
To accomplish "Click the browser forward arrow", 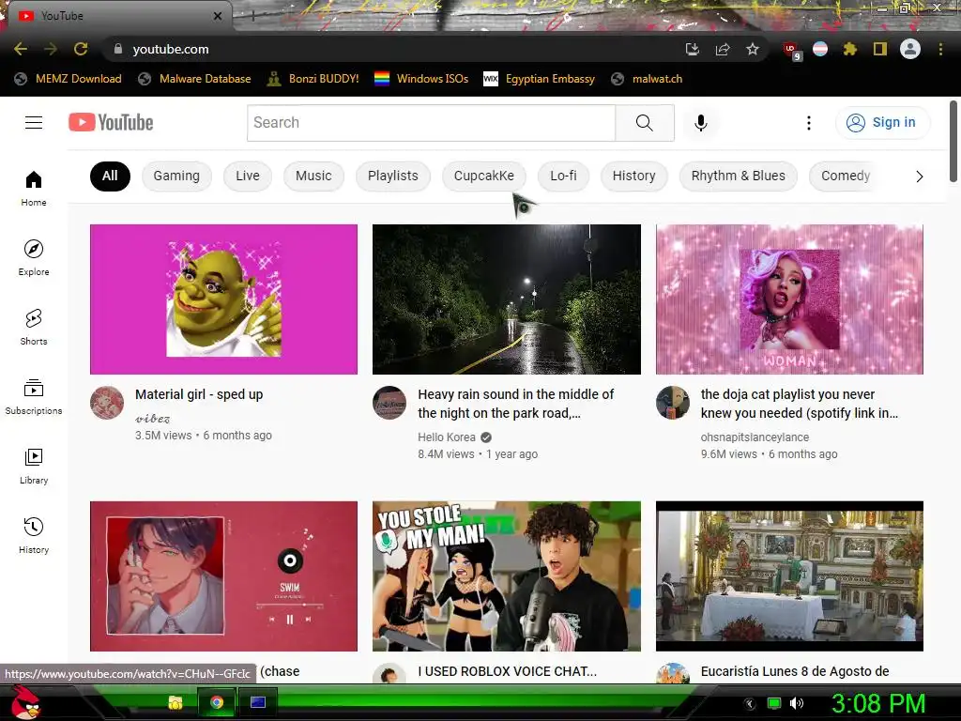I will point(51,49).
